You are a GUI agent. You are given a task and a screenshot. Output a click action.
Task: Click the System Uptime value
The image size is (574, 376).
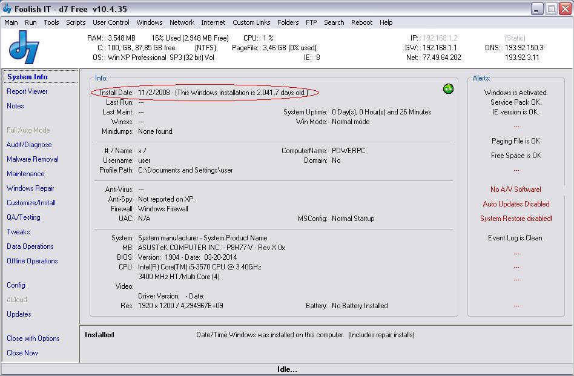[381, 112]
